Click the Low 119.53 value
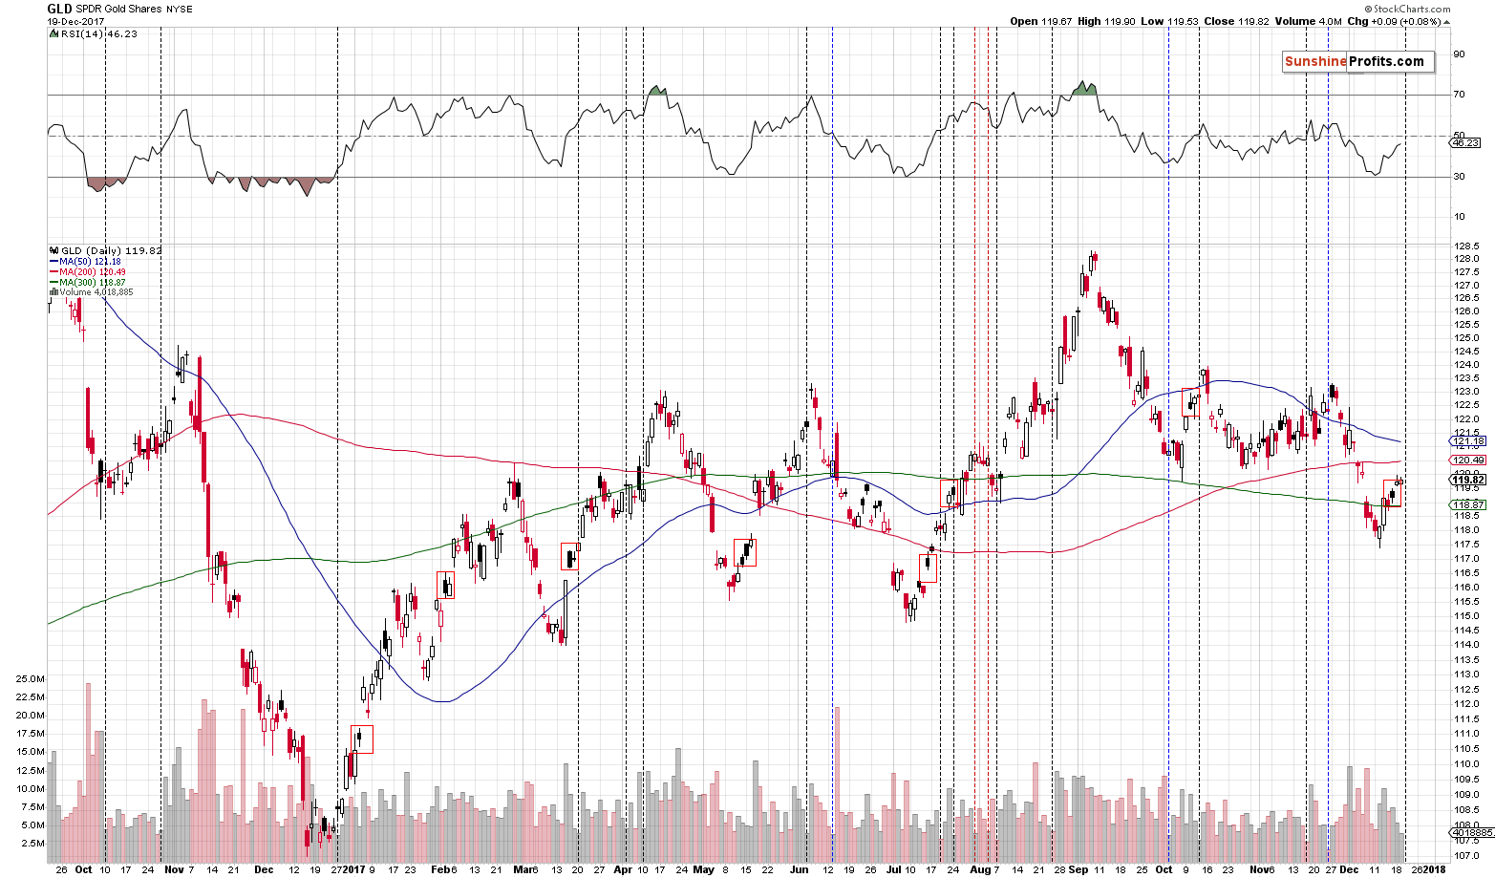The height and width of the screenshot is (878, 1495). tap(1167, 21)
